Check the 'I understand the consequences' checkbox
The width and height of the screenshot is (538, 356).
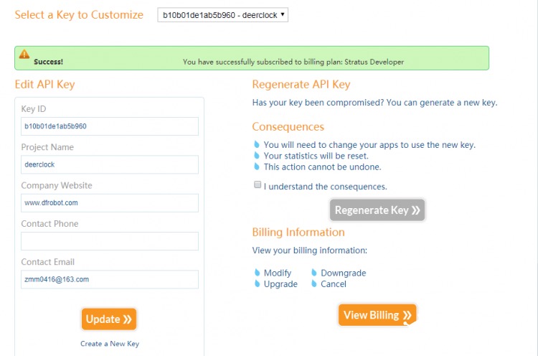point(258,184)
